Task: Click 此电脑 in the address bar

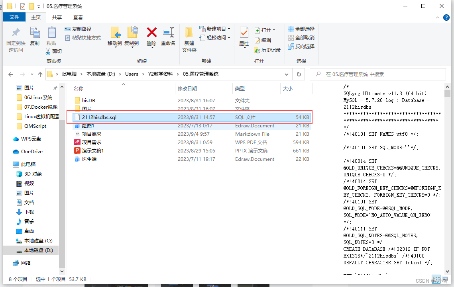Action: [x=69, y=74]
